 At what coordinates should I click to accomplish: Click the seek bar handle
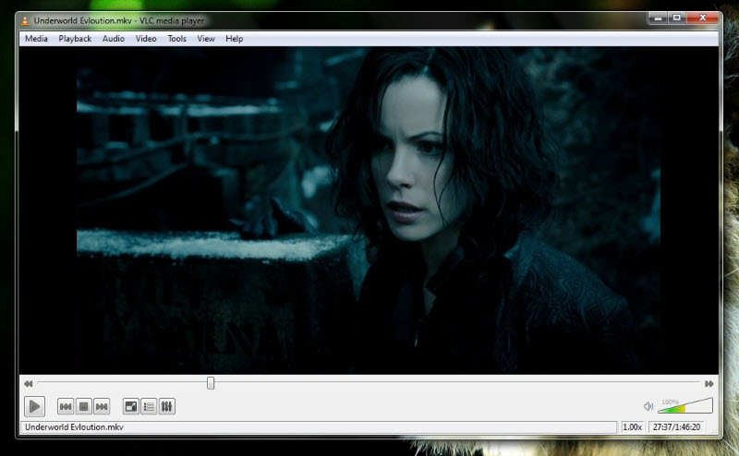pos(211,383)
